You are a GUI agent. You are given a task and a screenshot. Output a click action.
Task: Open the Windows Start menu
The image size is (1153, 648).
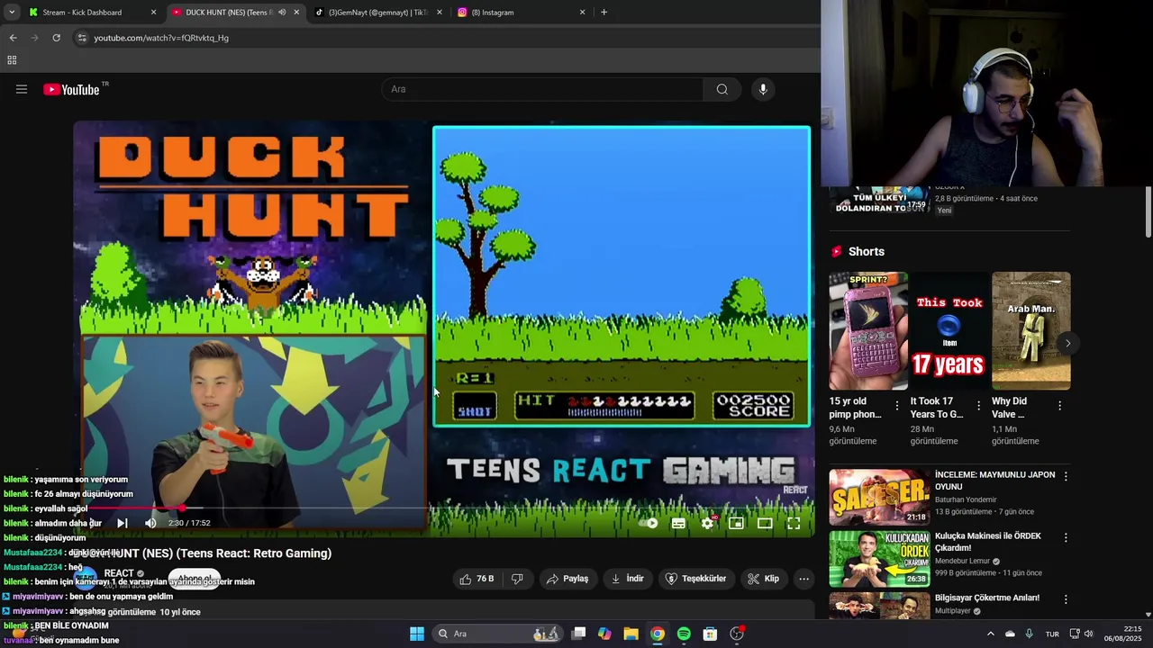click(x=417, y=634)
